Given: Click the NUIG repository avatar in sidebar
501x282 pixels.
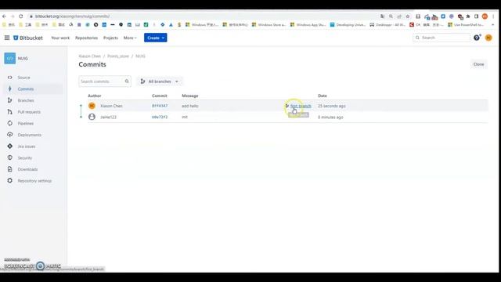Looking at the screenshot, I should (10, 59).
